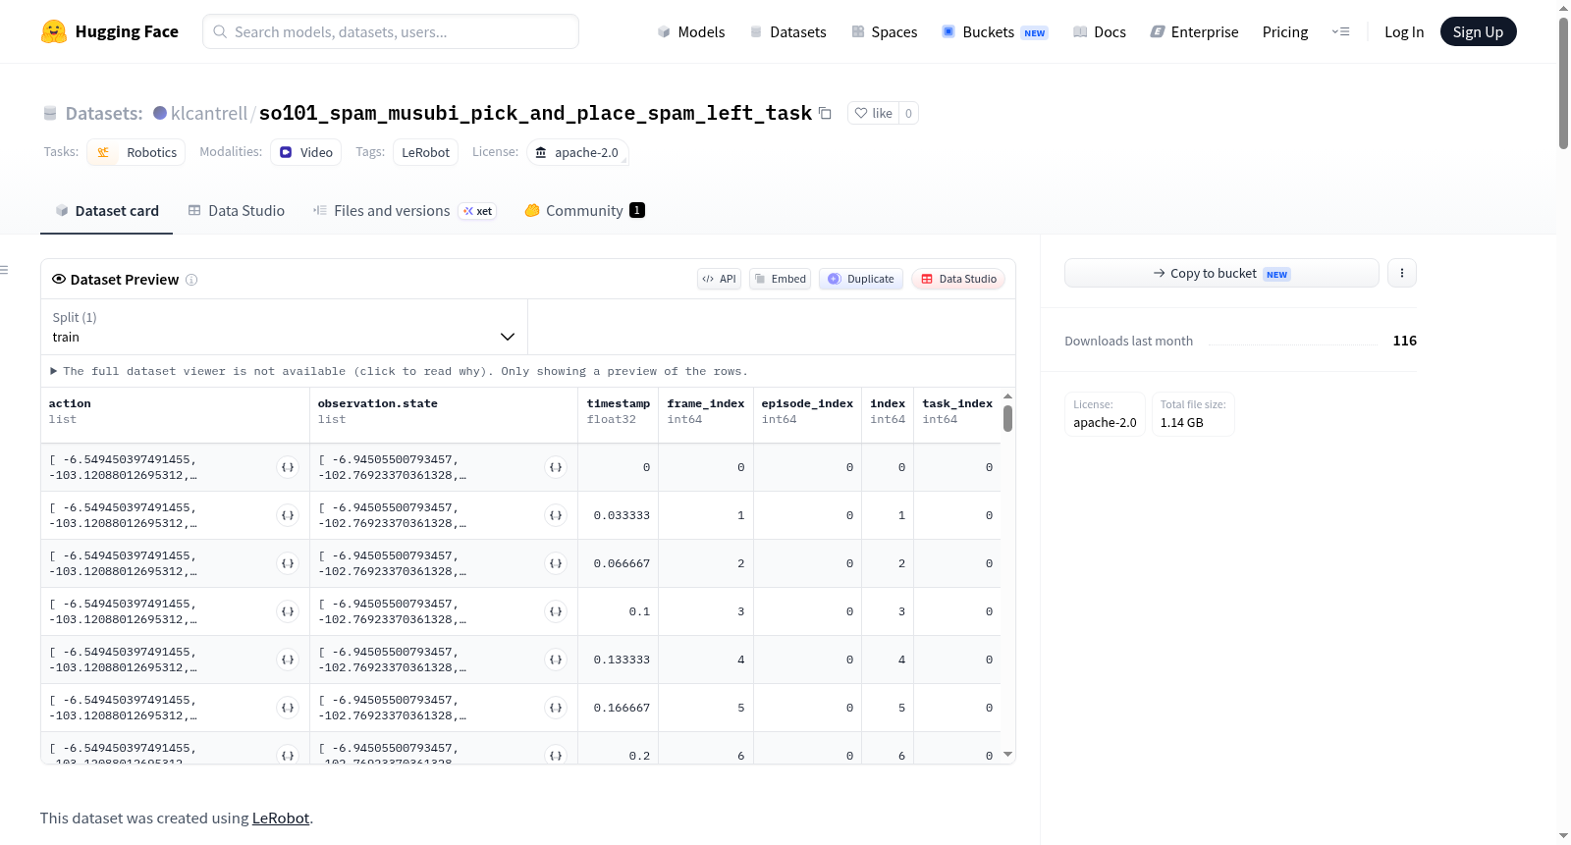Image resolution: width=1571 pixels, height=845 pixels.
Task: Expand action JSON in 0.1 timestamp row
Action: click(288, 611)
